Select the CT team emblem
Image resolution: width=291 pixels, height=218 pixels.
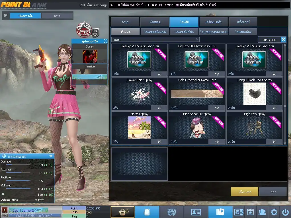[x=95, y=32]
